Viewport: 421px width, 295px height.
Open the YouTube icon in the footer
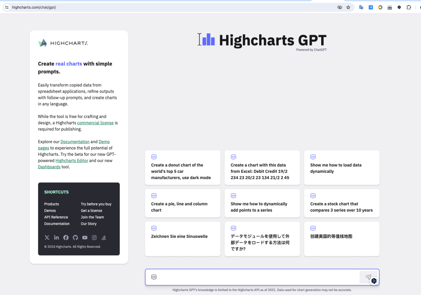[x=85, y=237]
